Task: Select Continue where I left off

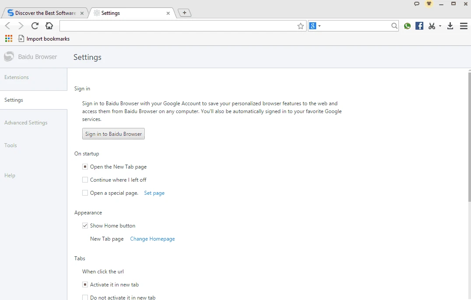Action: click(85, 180)
